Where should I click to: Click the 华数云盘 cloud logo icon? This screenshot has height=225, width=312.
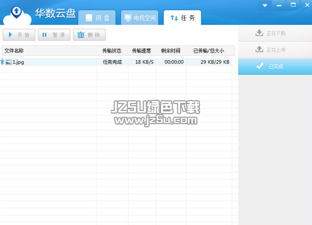tap(17, 15)
